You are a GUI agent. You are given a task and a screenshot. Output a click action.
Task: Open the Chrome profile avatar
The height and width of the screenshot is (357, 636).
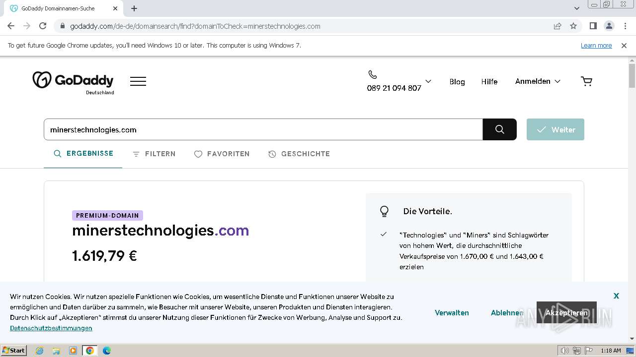coord(609,26)
